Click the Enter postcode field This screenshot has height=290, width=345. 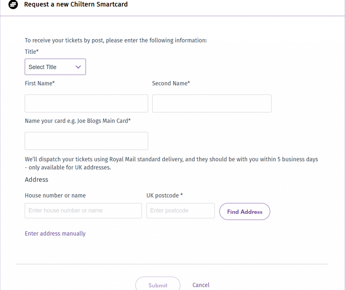pyautogui.click(x=181, y=210)
